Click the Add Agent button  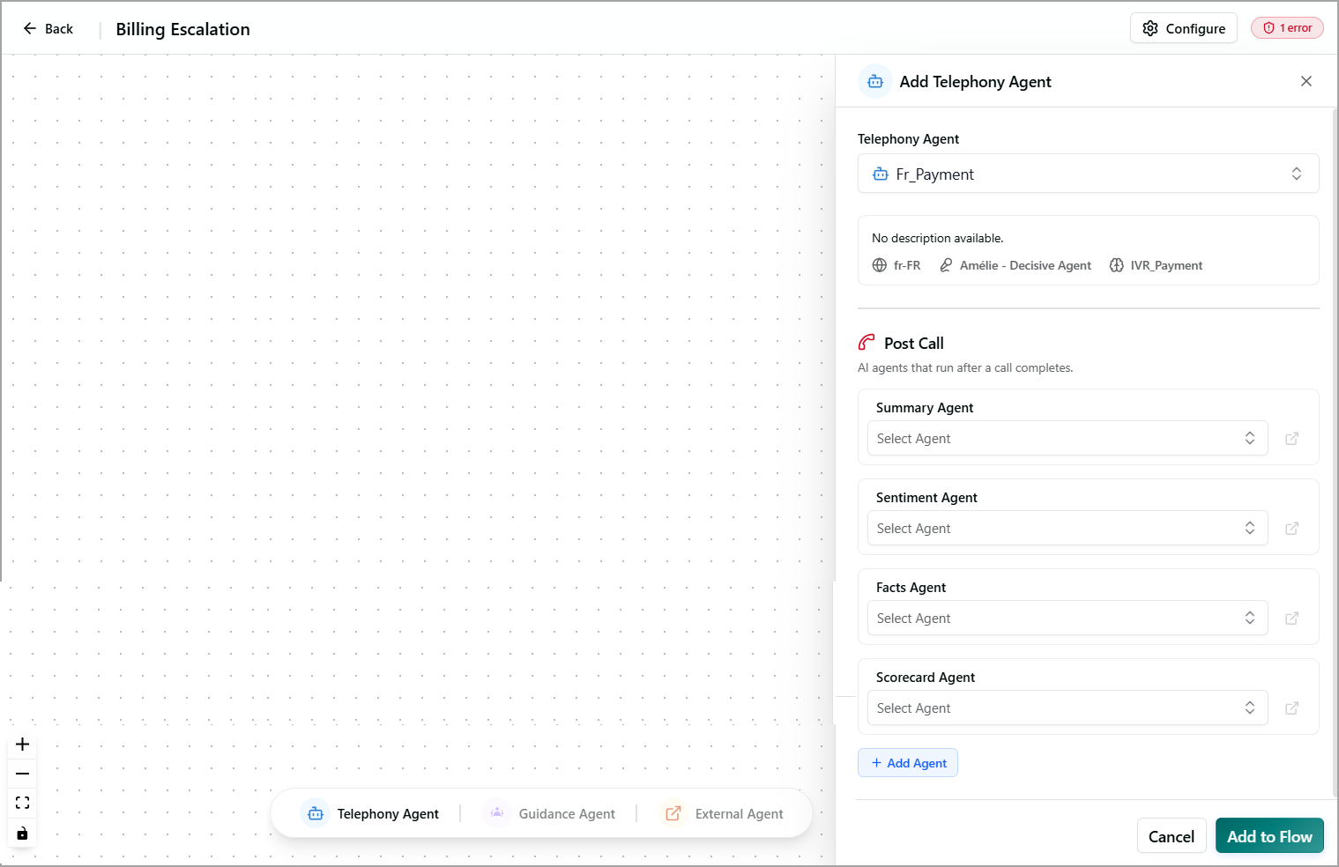pos(908,763)
